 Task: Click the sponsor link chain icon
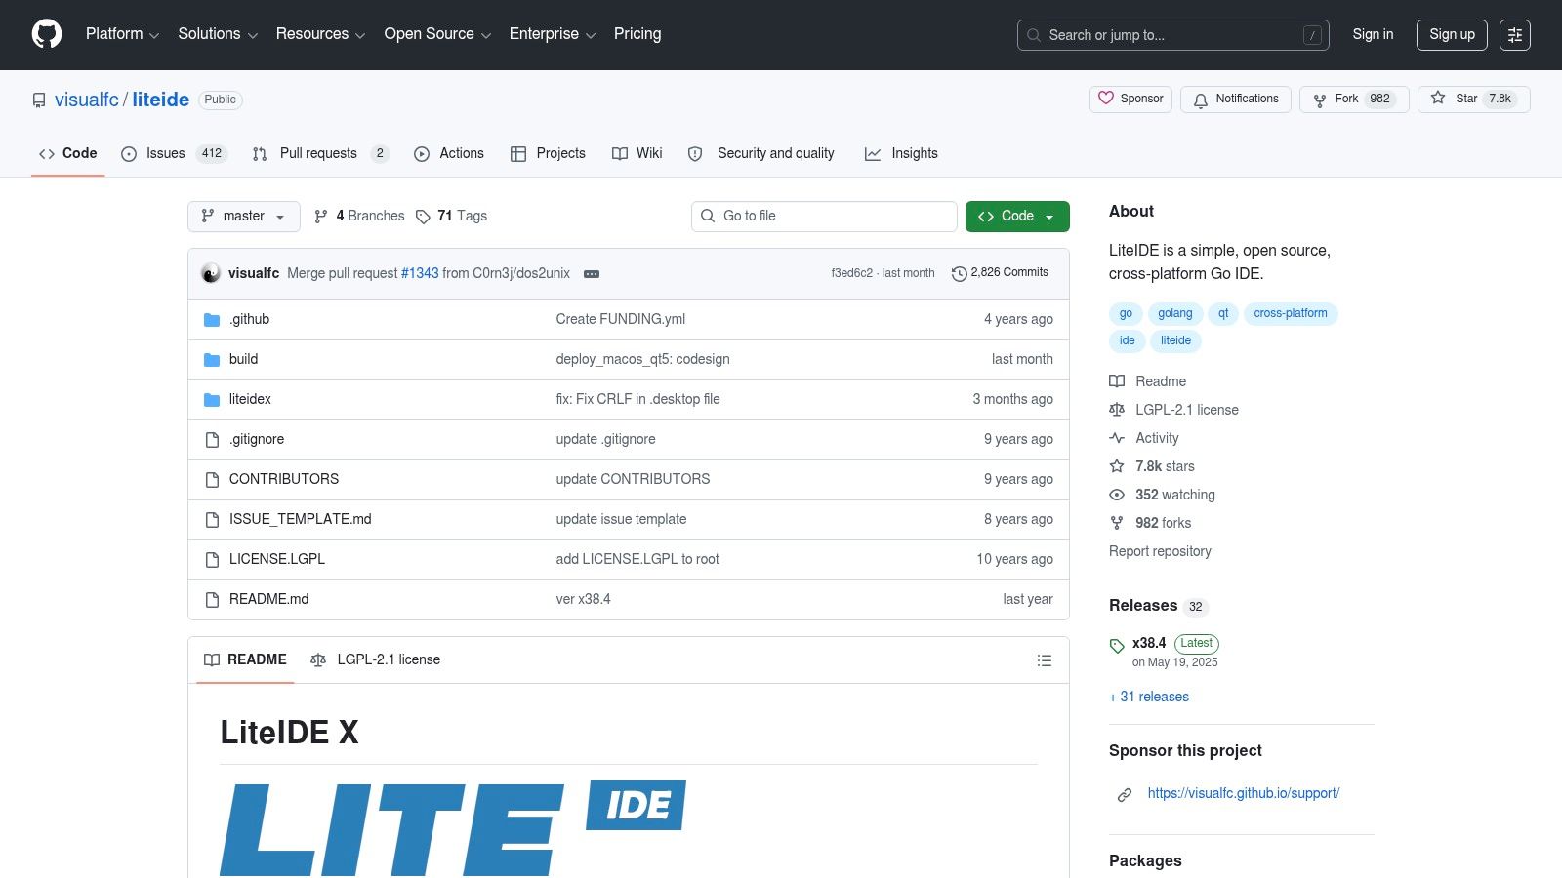coord(1125,795)
